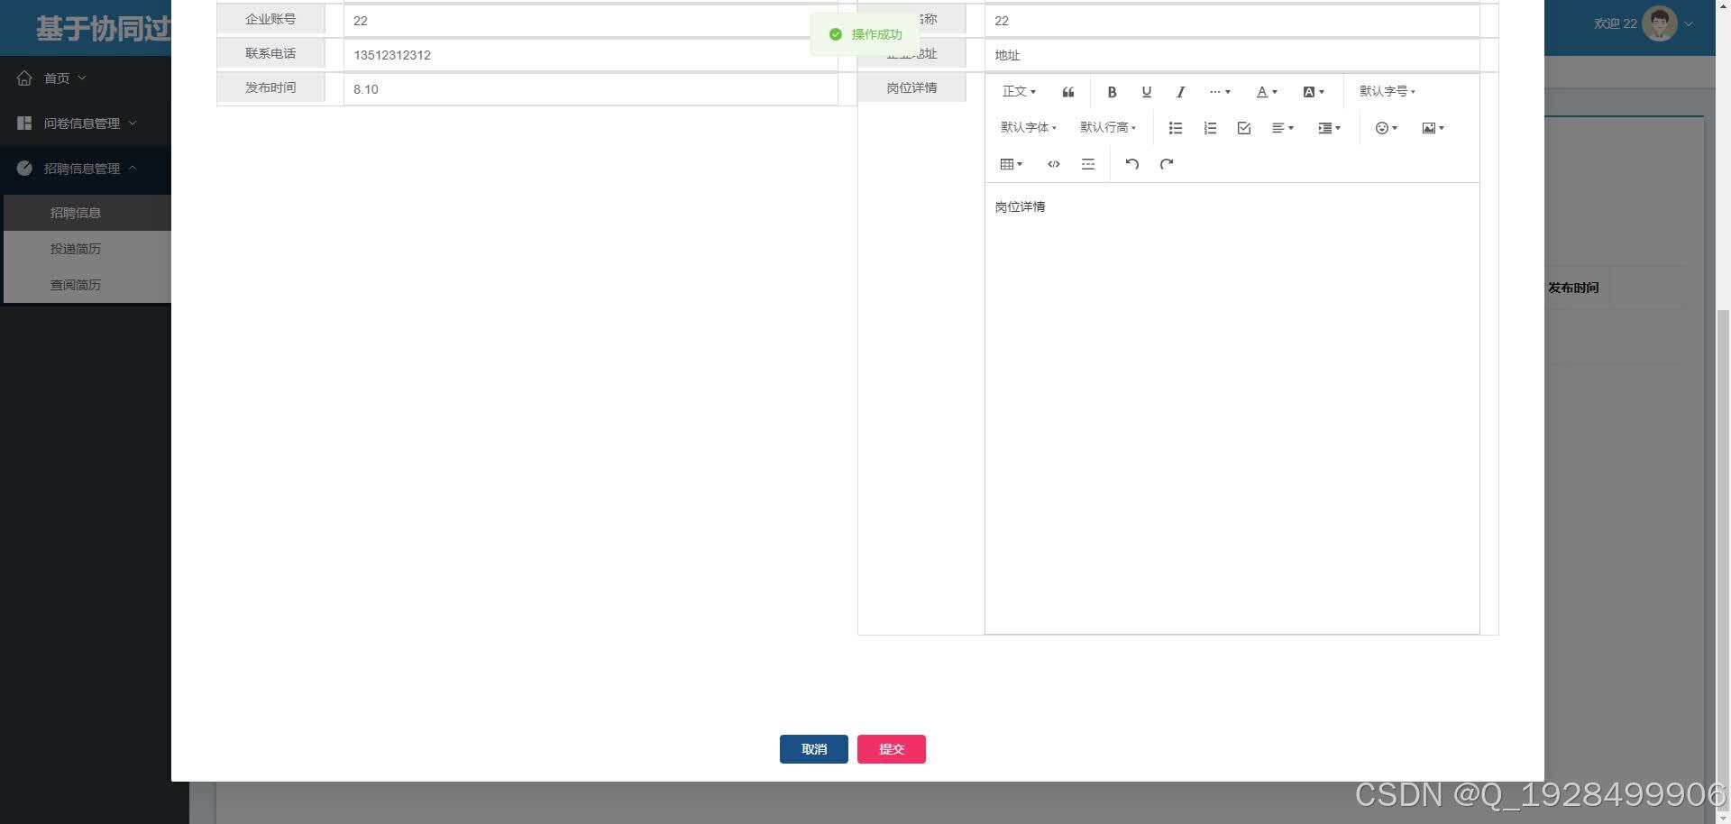Click the 问卷信息管理 grid icon

pos(24,124)
